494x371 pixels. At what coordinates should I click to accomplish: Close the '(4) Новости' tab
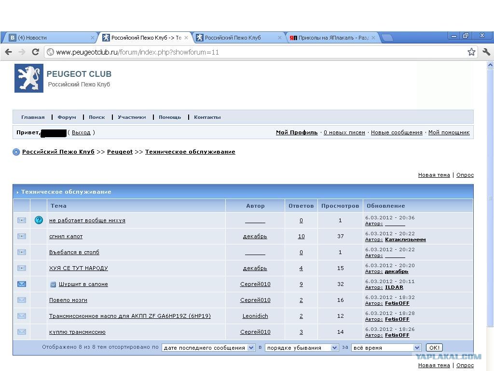click(x=92, y=38)
